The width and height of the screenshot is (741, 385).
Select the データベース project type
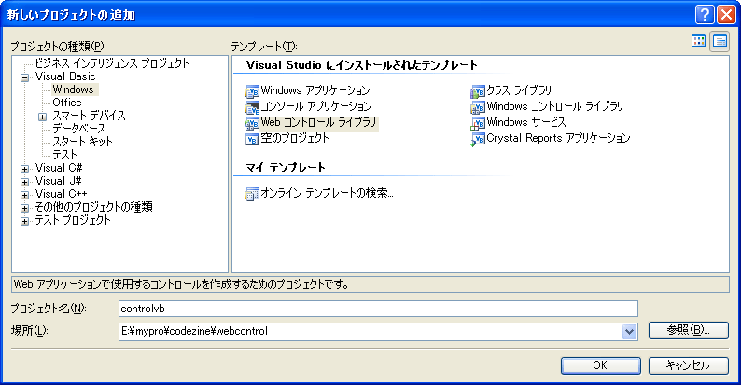click(79, 129)
